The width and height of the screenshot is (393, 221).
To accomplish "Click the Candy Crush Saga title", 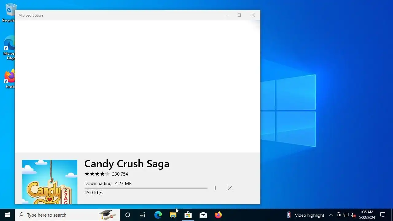I will [x=127, y=164].
